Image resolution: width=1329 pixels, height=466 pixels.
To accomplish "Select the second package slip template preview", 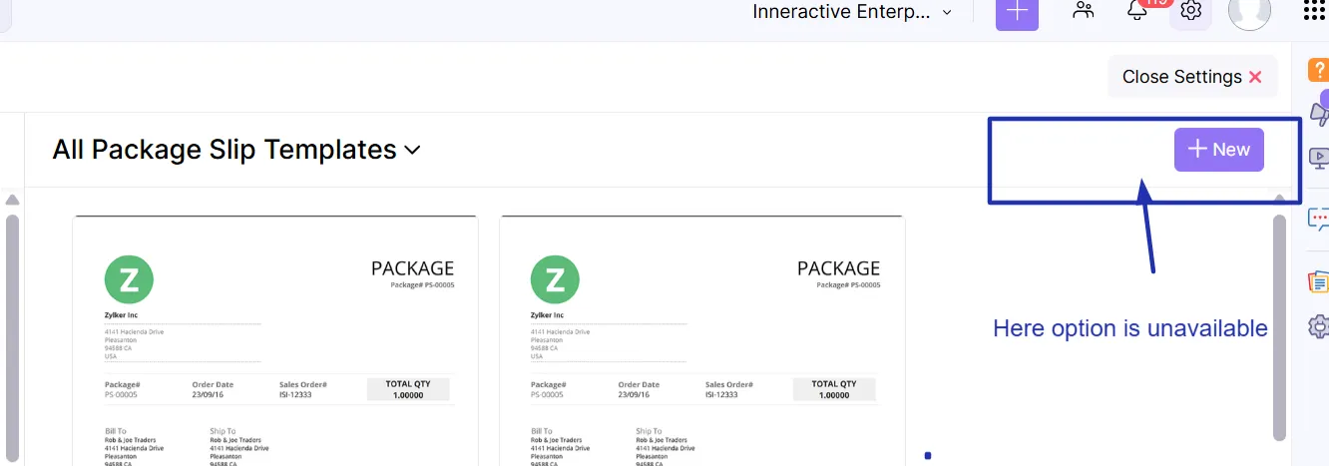I will (x=701, y=339).
